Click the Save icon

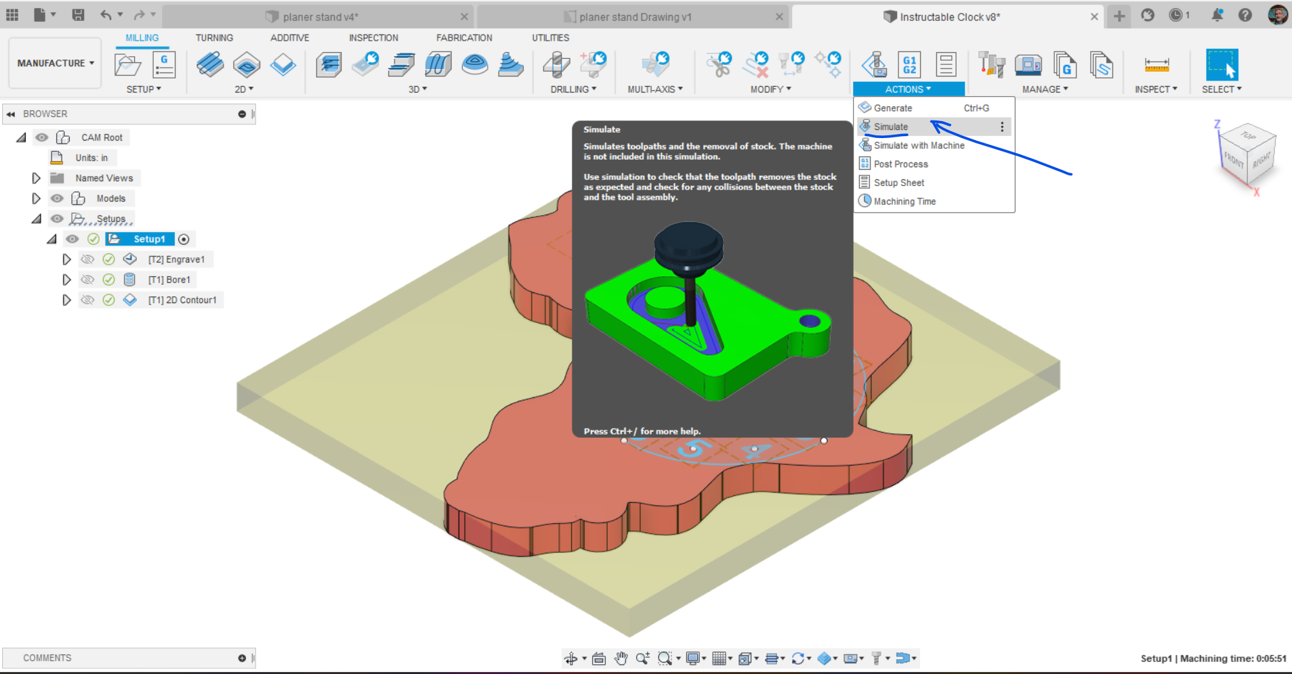point(79,15)
